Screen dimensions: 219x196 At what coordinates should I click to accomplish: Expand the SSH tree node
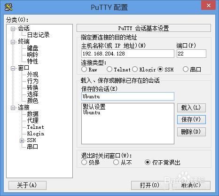(x=22, y=141)
